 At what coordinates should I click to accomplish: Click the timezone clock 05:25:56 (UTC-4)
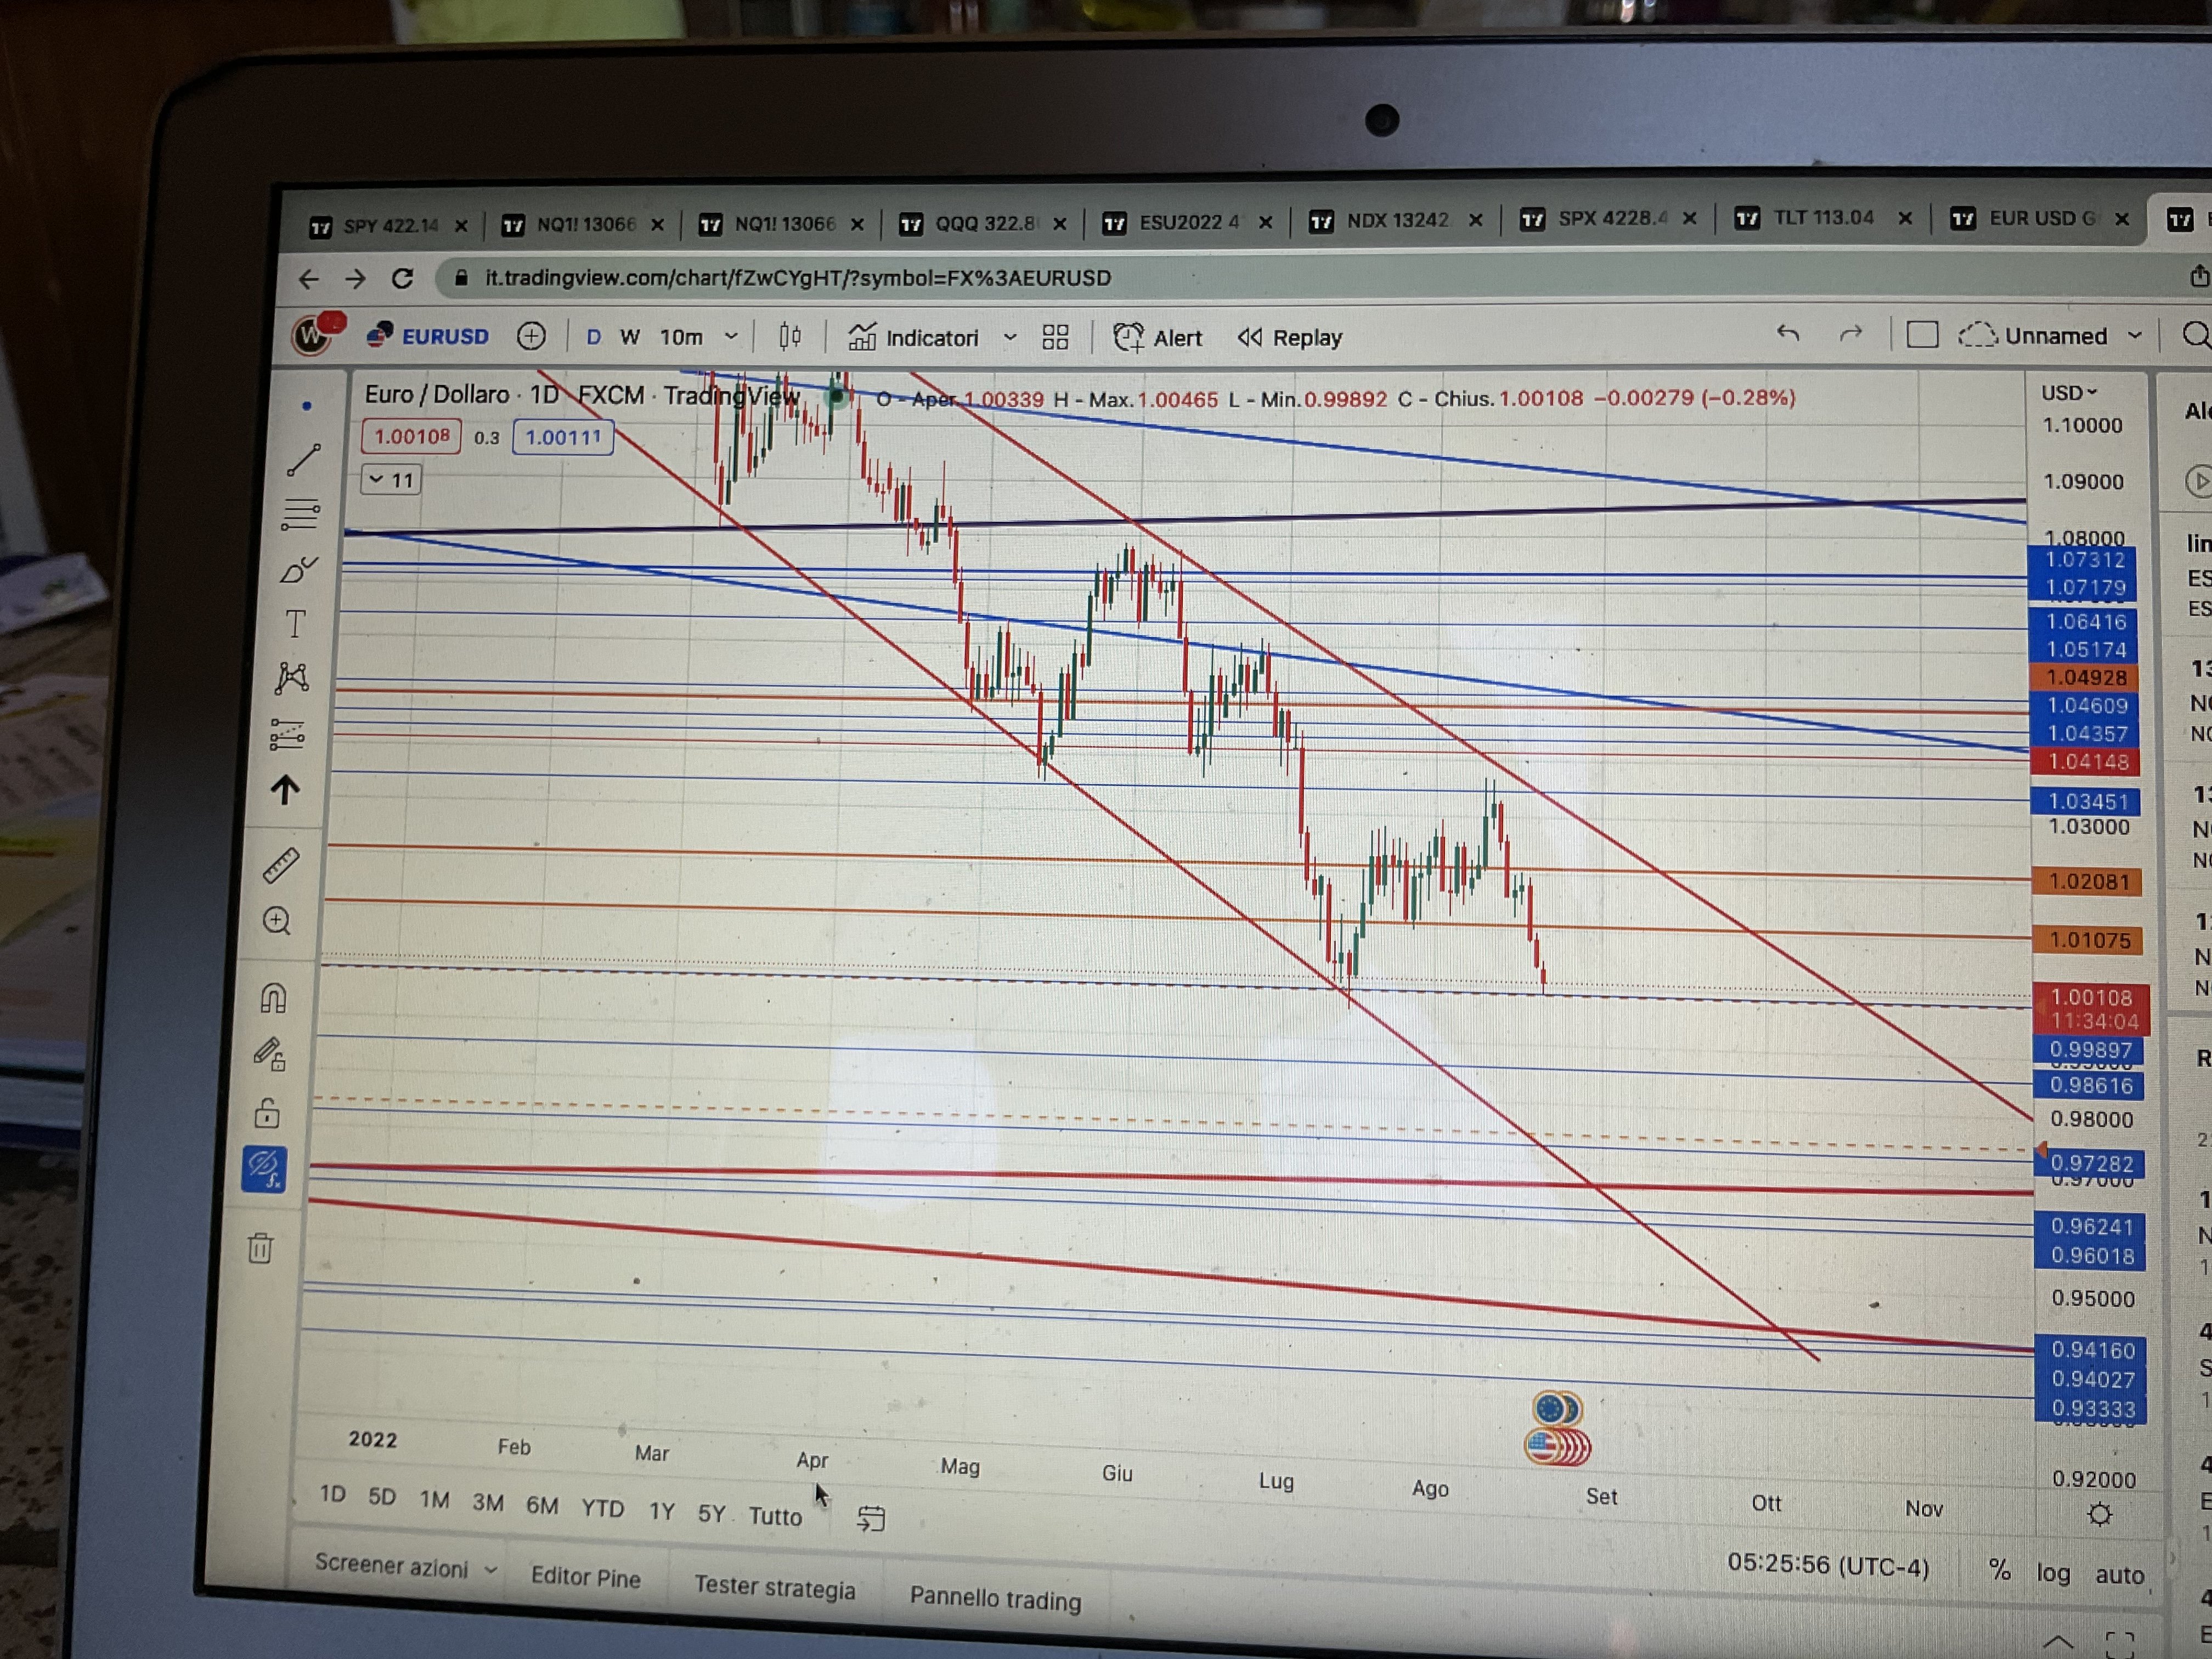coord(1828,1565)
